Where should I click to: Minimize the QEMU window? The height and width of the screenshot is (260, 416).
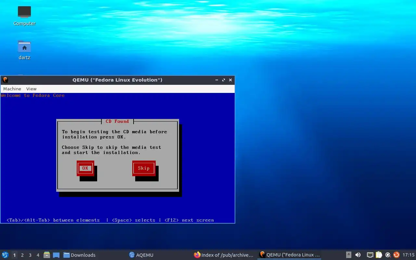click(x=217, y=80)
